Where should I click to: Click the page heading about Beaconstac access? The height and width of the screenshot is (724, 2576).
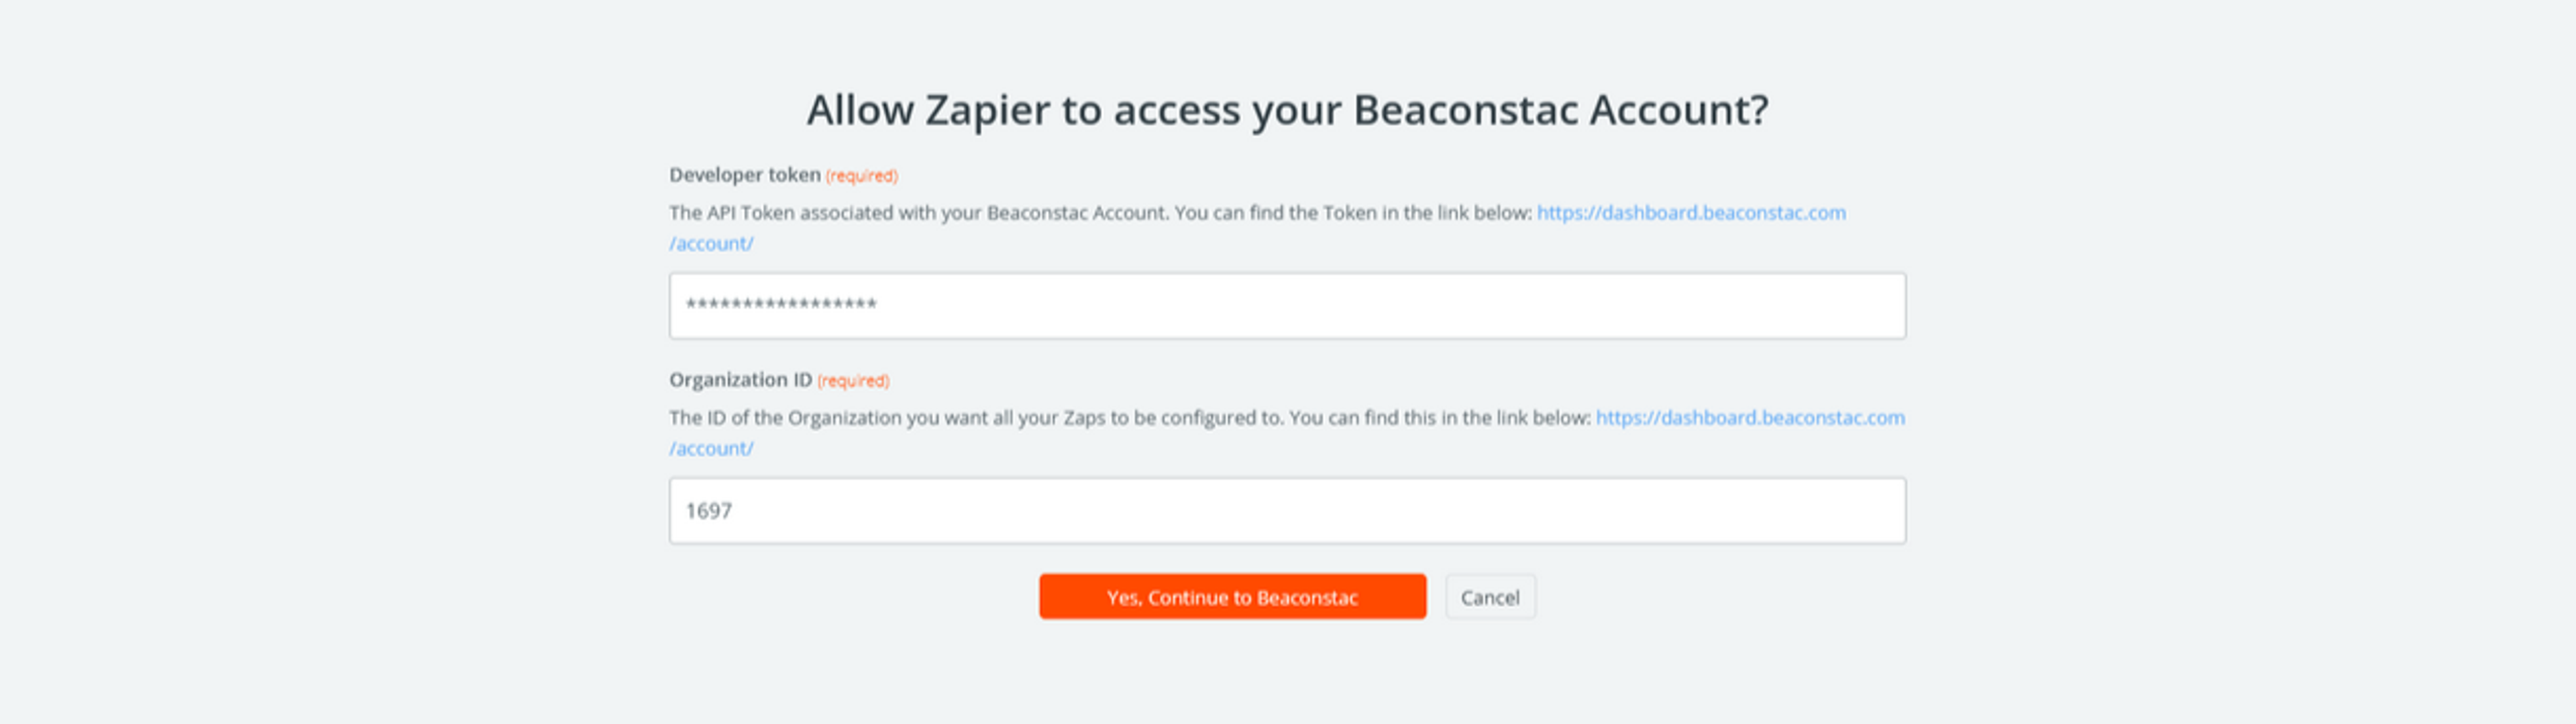pyautogui.click(x=1288, y=110)
